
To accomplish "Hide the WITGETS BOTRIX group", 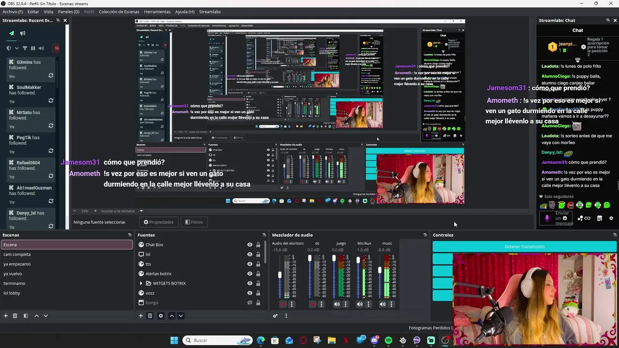I will pos(250,283).
